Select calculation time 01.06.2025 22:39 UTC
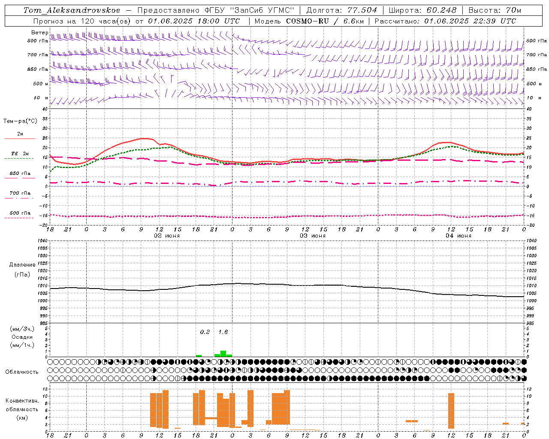Screen dimensions: 549x439 click(470, 21)
